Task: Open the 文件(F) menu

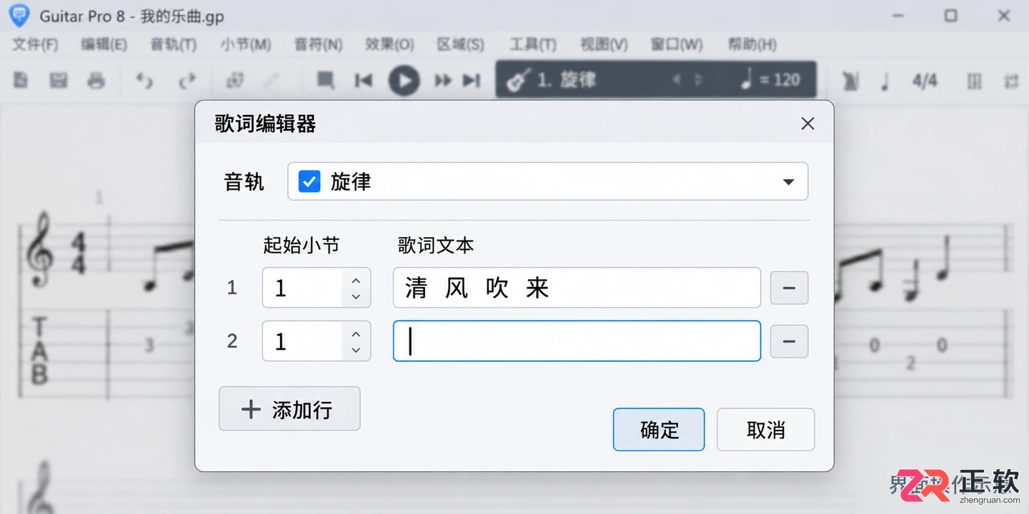Action: pyautogui.click(x=35, y=44)
